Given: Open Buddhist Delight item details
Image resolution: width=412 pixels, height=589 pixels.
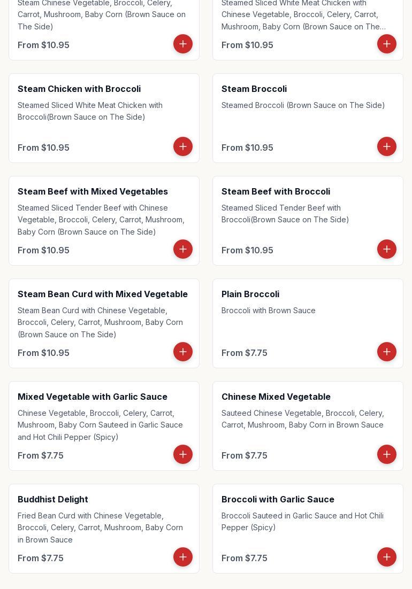Looking at the screenshot, I should pyautogui.click(x=52, y=499).
